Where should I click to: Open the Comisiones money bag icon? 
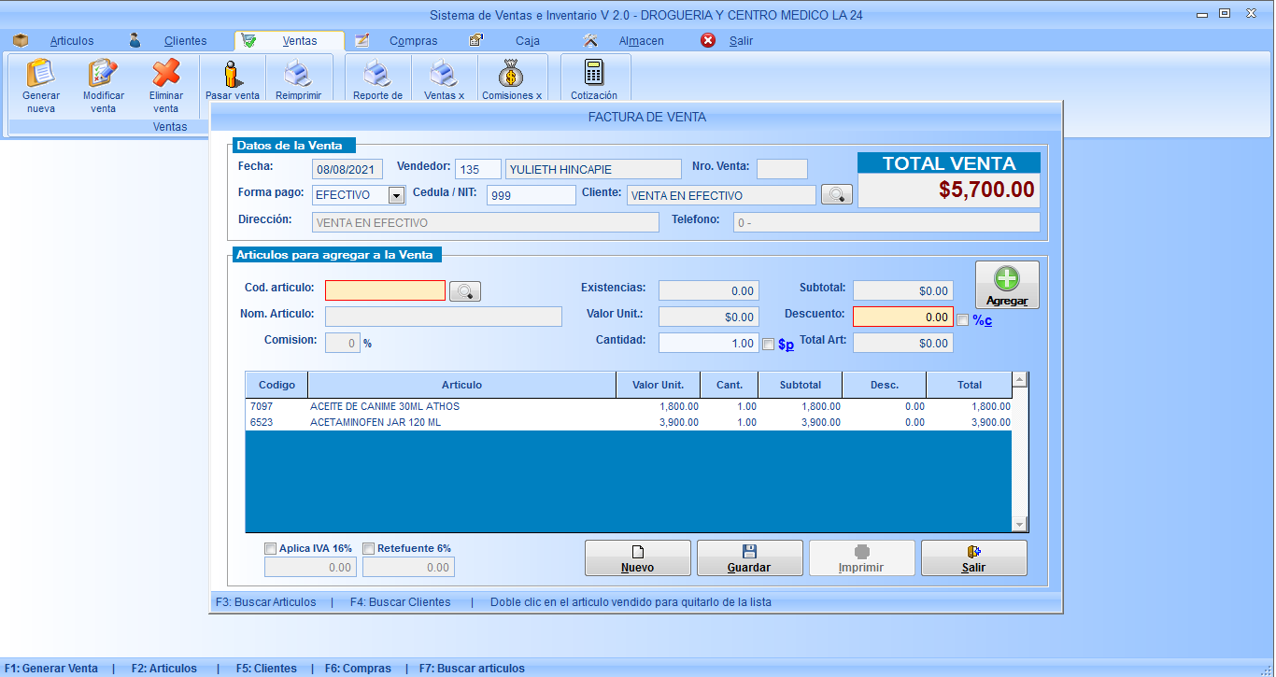511,75
